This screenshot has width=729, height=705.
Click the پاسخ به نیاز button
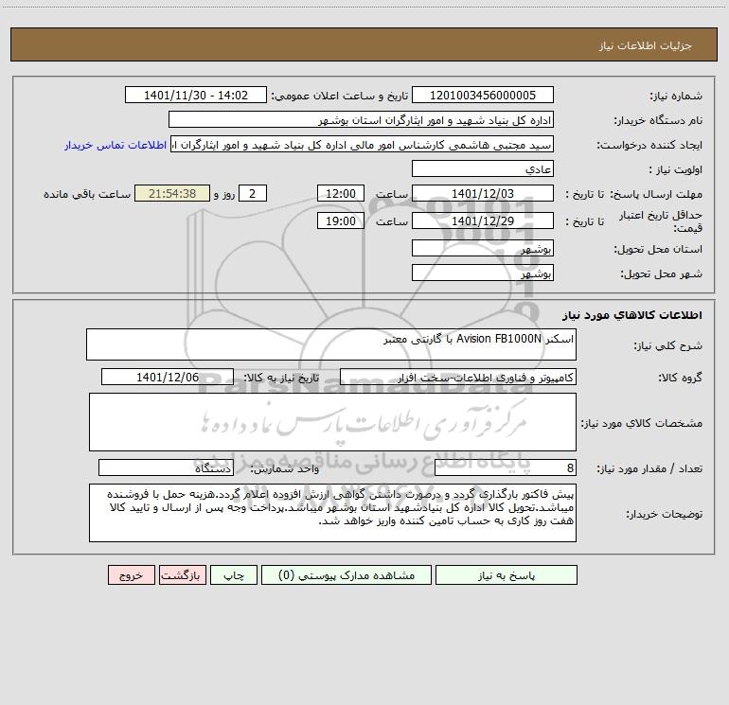(507, 574)
